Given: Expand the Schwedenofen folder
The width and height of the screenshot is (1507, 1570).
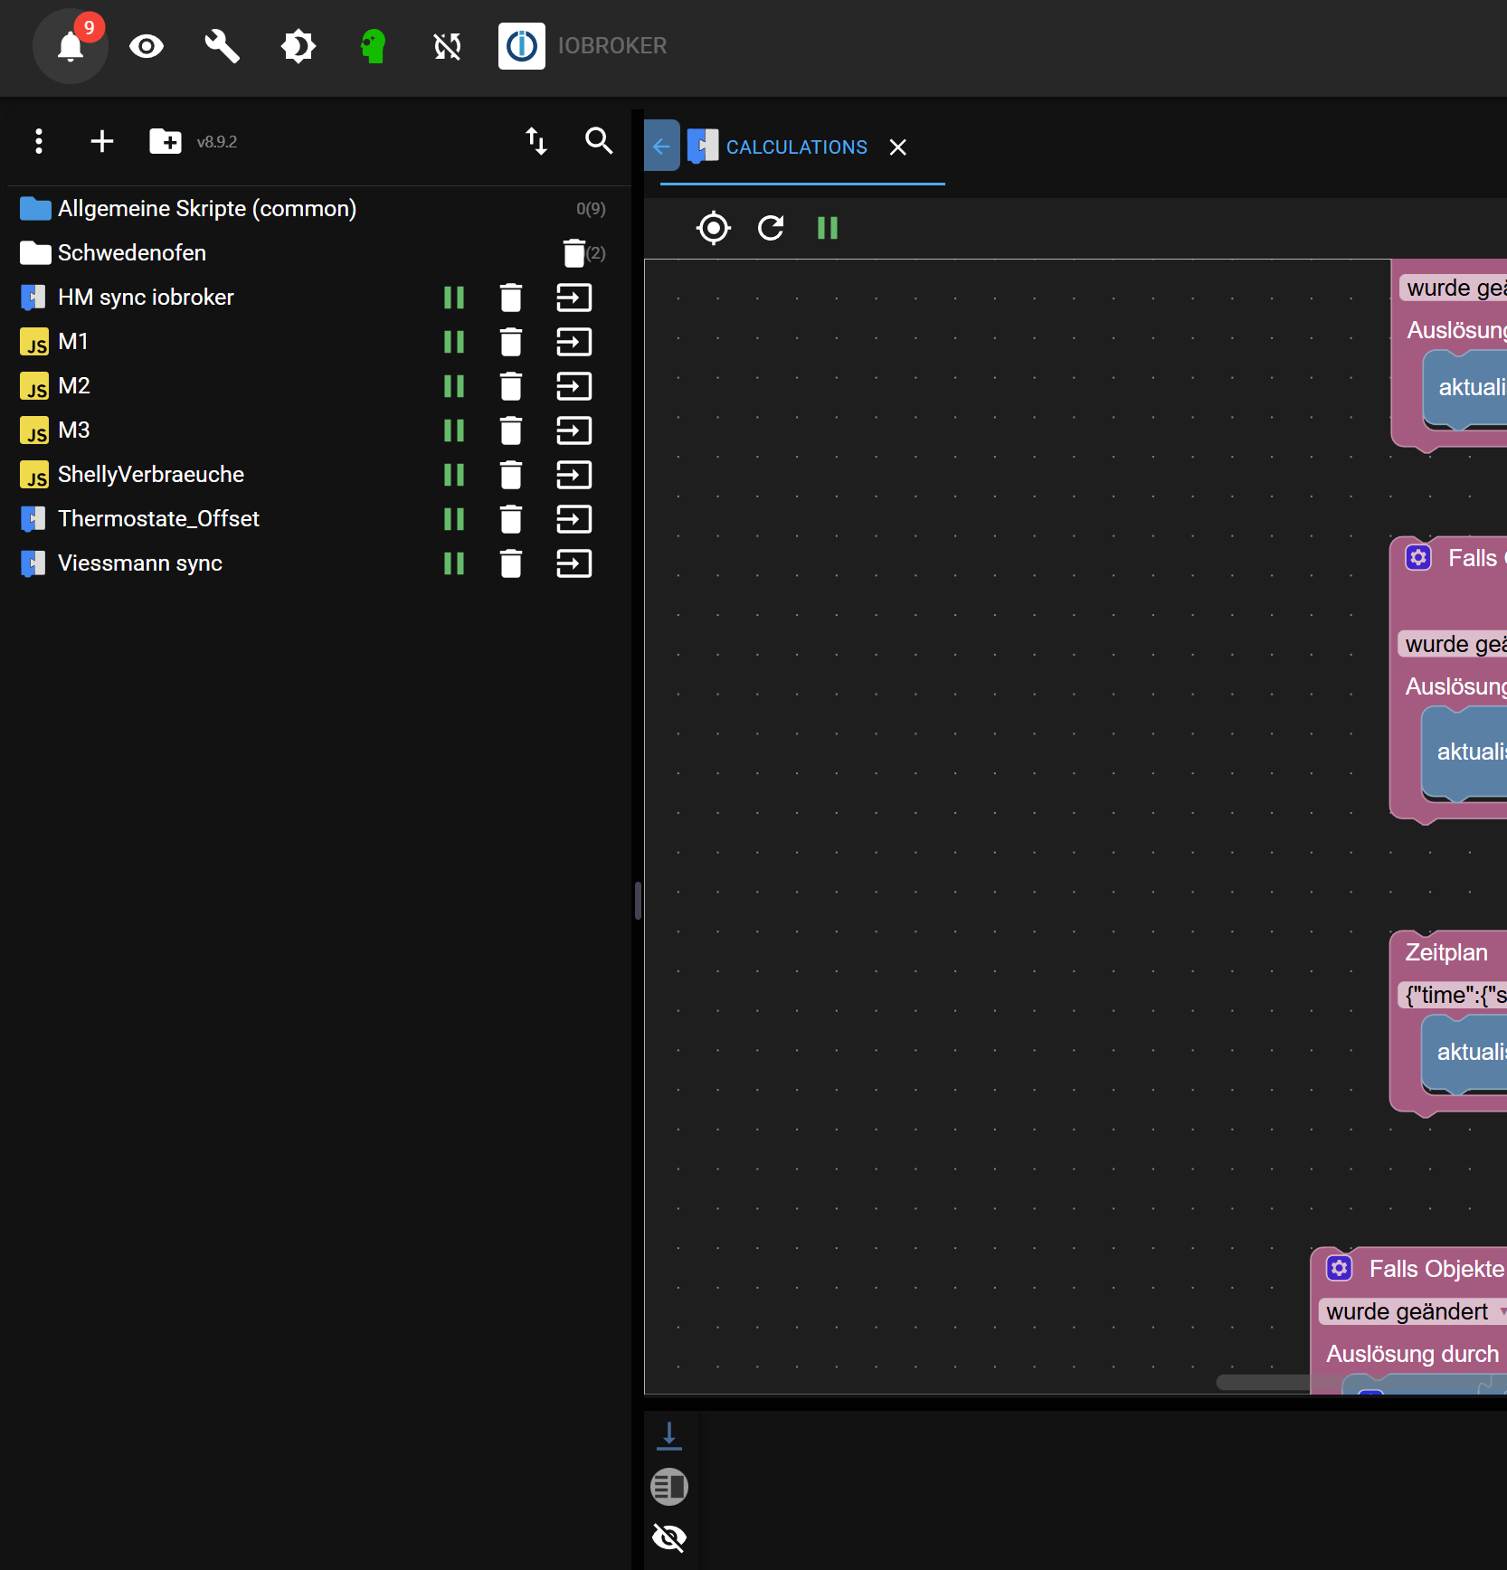Looking at the screenshot, I should 132,253.
